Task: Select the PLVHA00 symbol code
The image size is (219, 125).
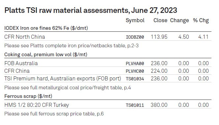Action: coord(135,63)
